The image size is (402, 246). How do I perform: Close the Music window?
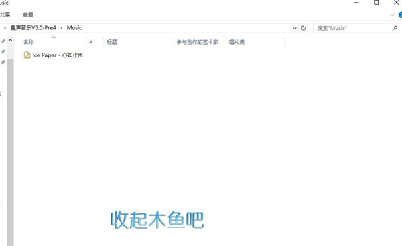point(397,3)
